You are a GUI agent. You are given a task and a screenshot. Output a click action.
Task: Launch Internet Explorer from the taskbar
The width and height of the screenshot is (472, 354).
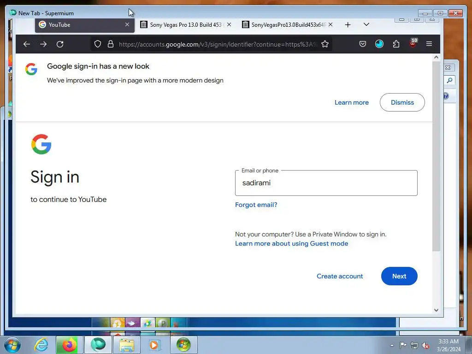click(x=41, y=345)
